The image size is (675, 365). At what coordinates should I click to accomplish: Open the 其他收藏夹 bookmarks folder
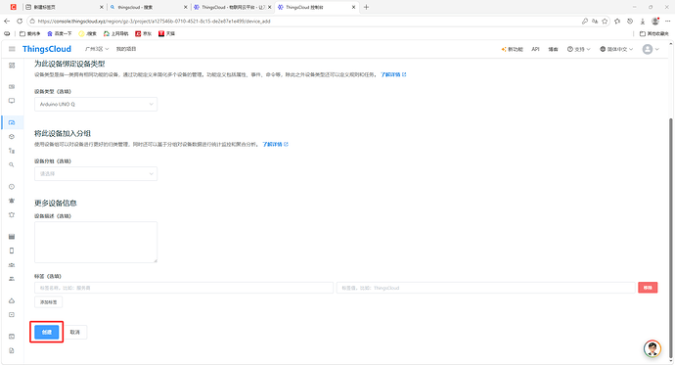(654, 33)
